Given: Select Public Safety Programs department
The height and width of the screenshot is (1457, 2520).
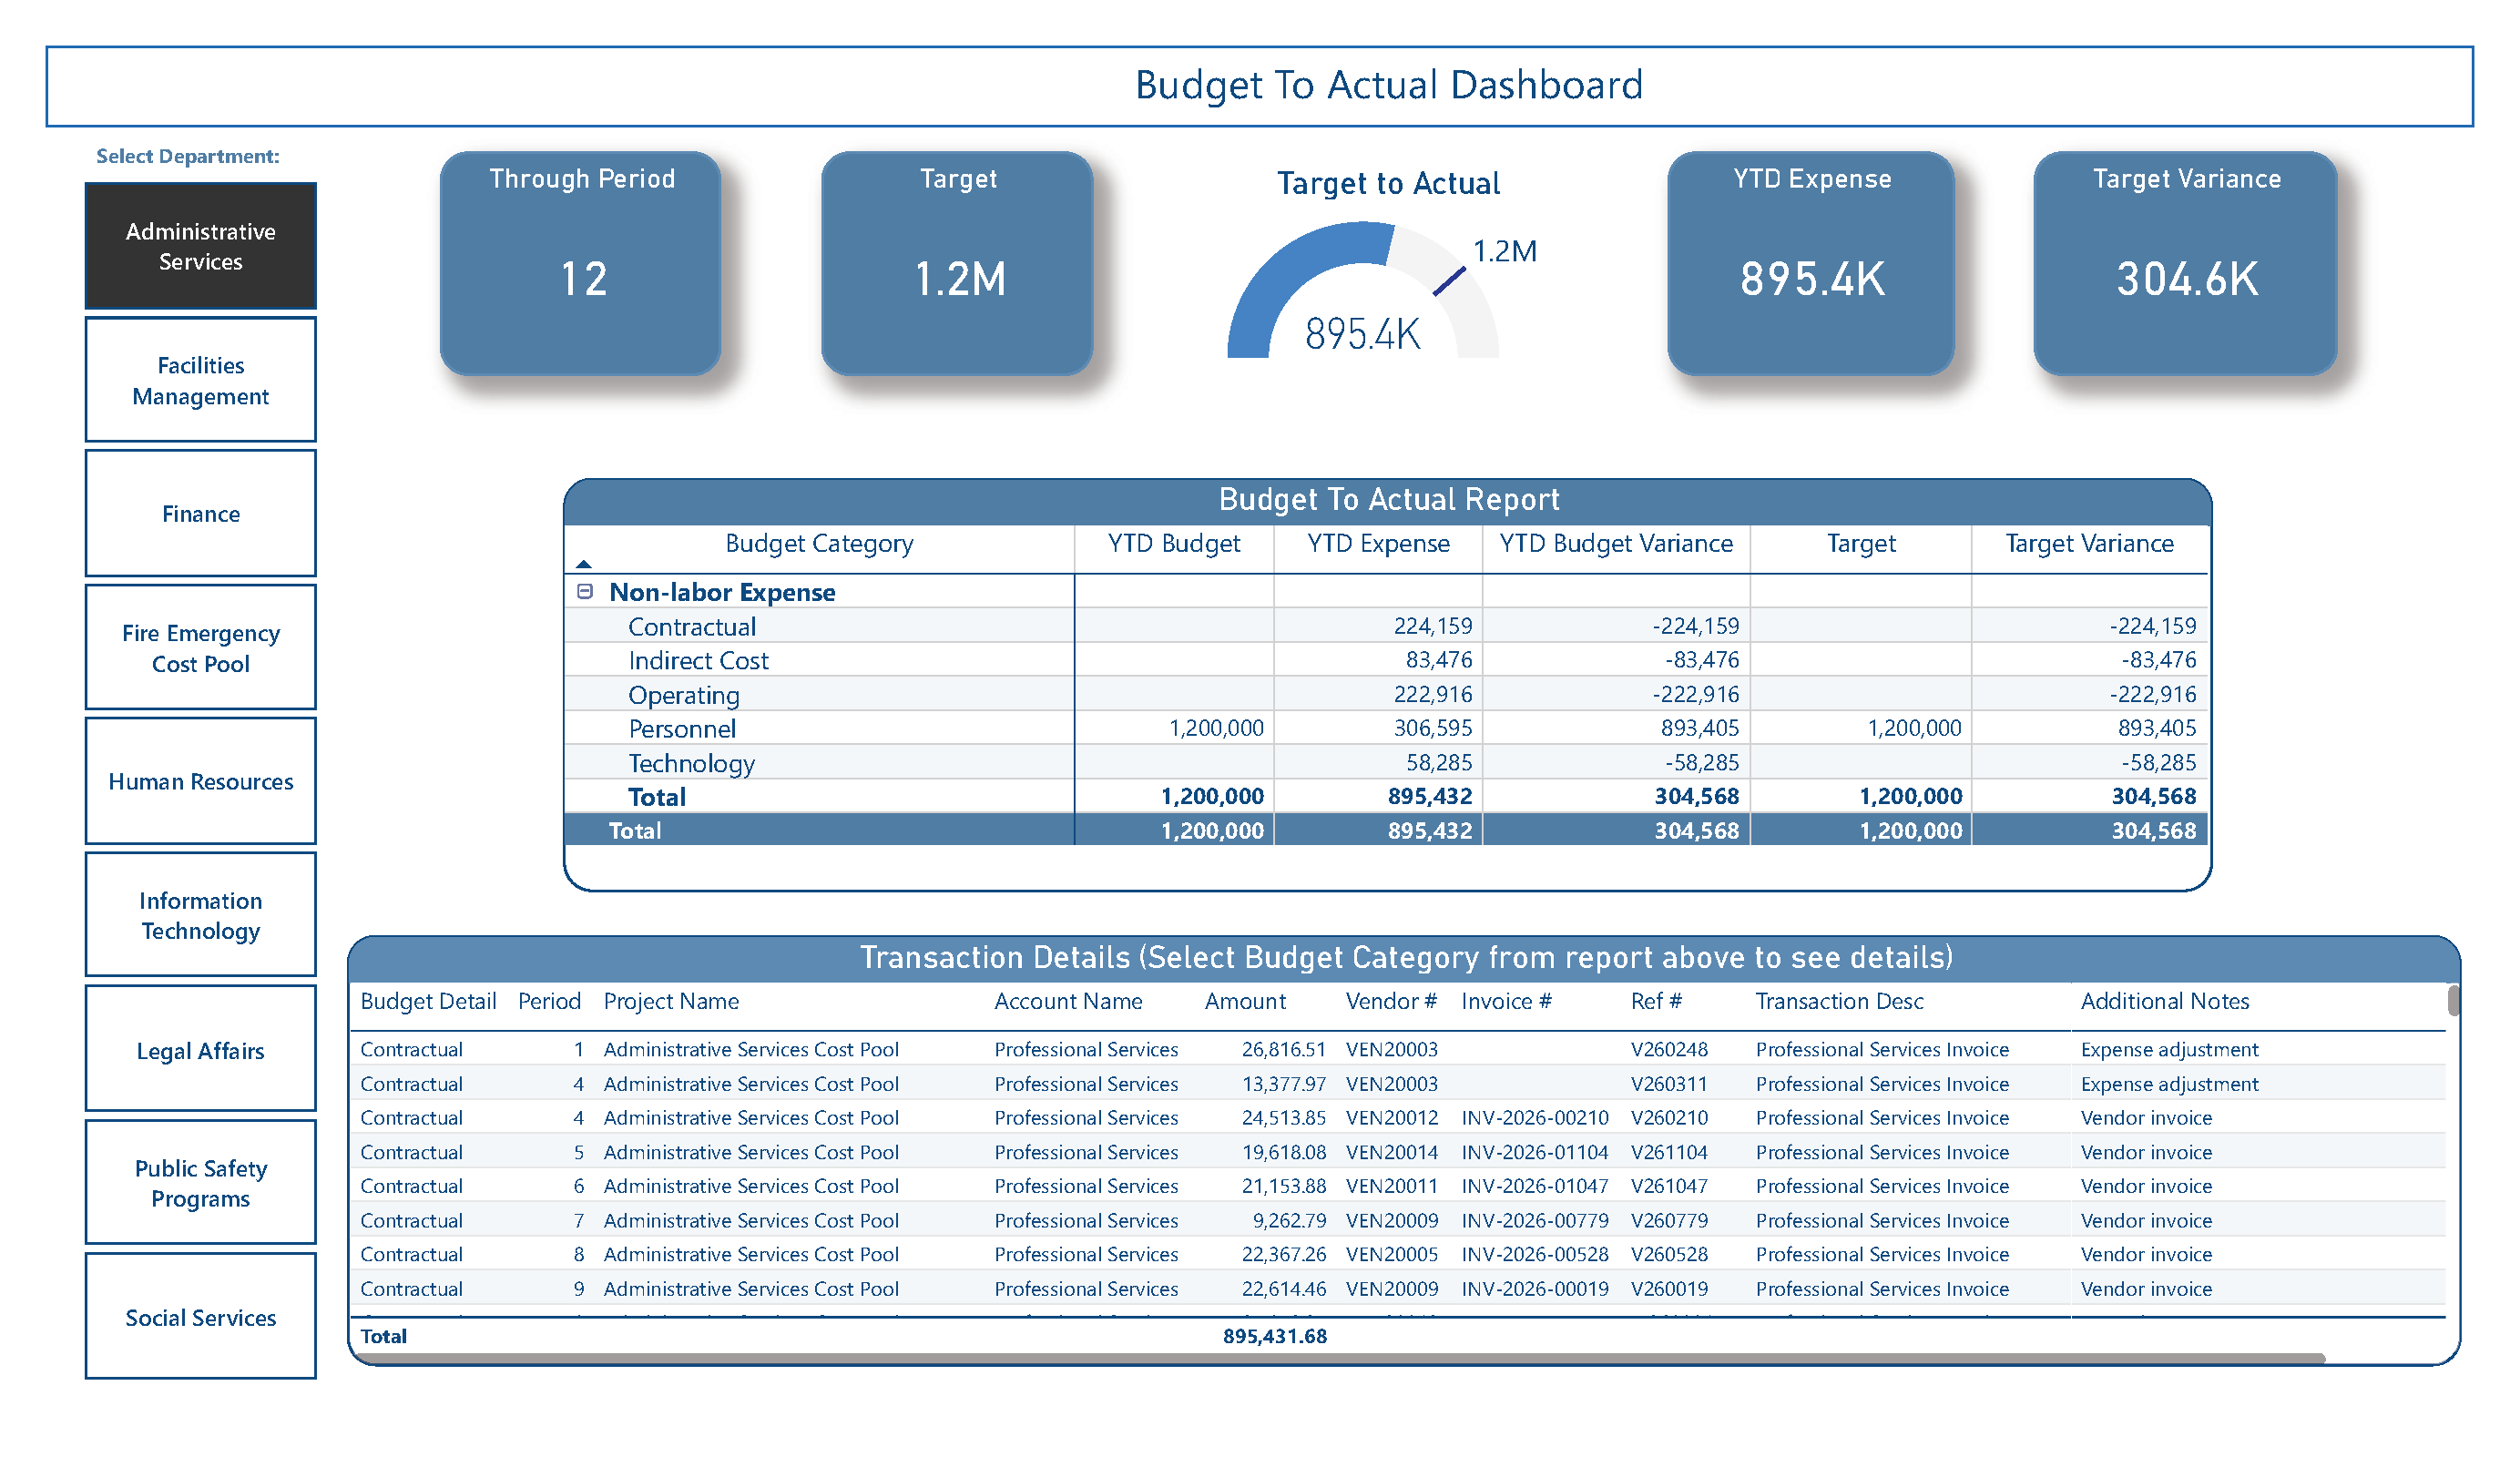Looking at the screenshot, I should [x=200, y=1182].
